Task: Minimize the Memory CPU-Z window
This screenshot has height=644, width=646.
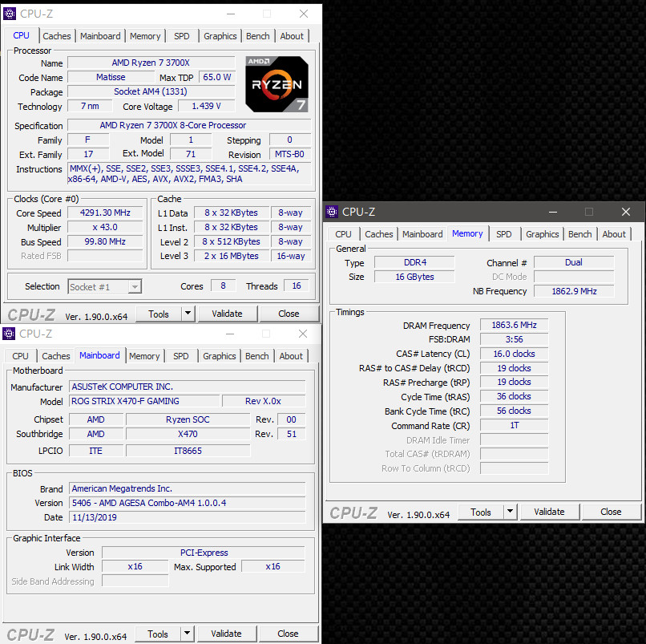Action: point(553,212)
